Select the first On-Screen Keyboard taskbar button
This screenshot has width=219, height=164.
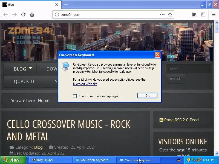click(94, 160)
